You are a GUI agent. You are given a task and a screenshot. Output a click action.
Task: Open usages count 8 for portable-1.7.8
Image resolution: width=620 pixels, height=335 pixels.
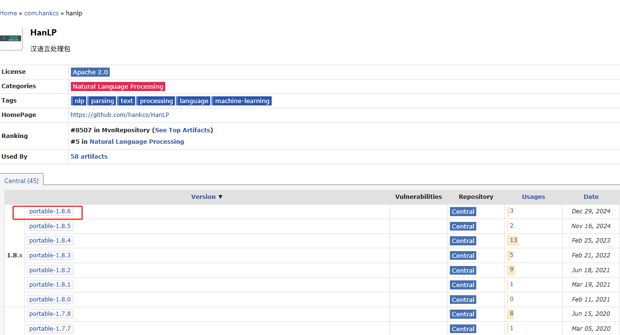coord(512,313)
